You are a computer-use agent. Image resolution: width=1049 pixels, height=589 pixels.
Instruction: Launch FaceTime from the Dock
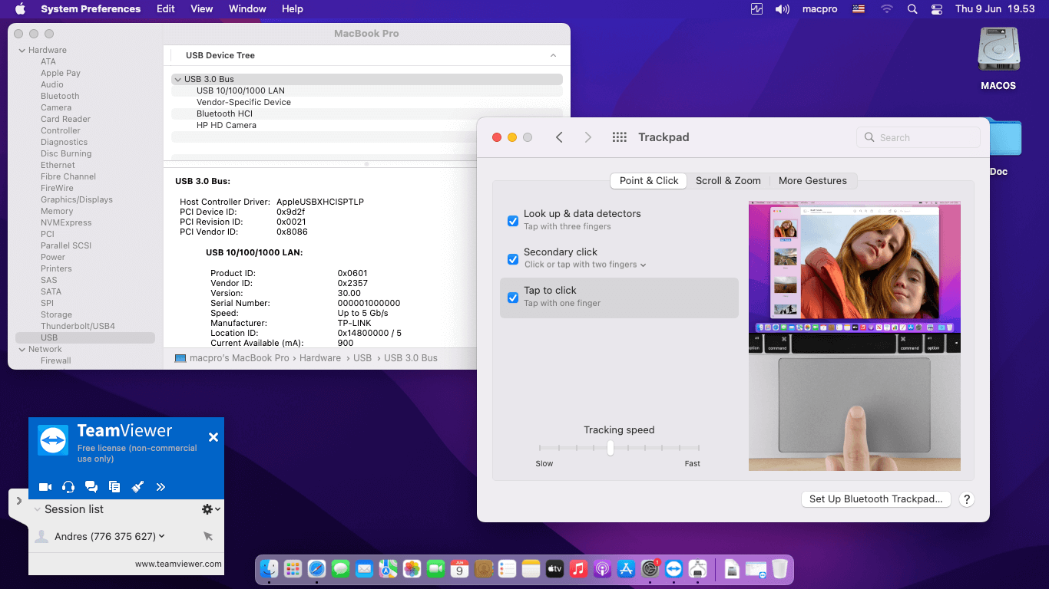click(435, 568)
